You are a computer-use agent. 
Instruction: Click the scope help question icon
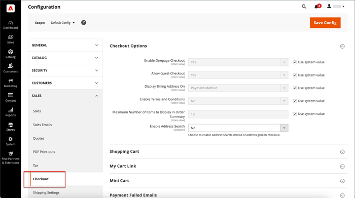[x=84, y=23]
